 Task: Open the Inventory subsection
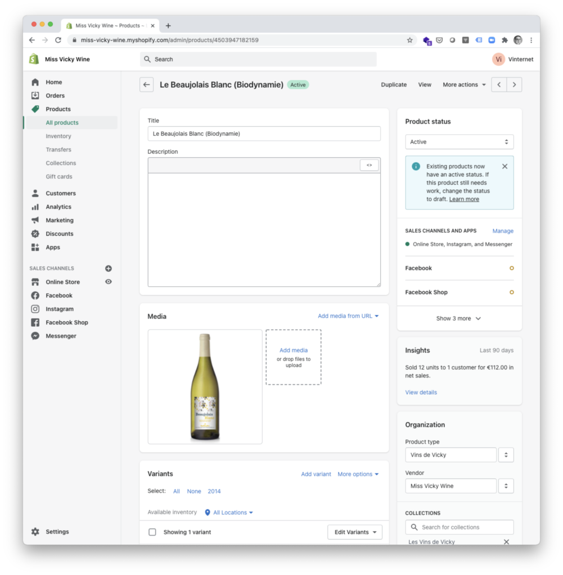tap(58, 136)
